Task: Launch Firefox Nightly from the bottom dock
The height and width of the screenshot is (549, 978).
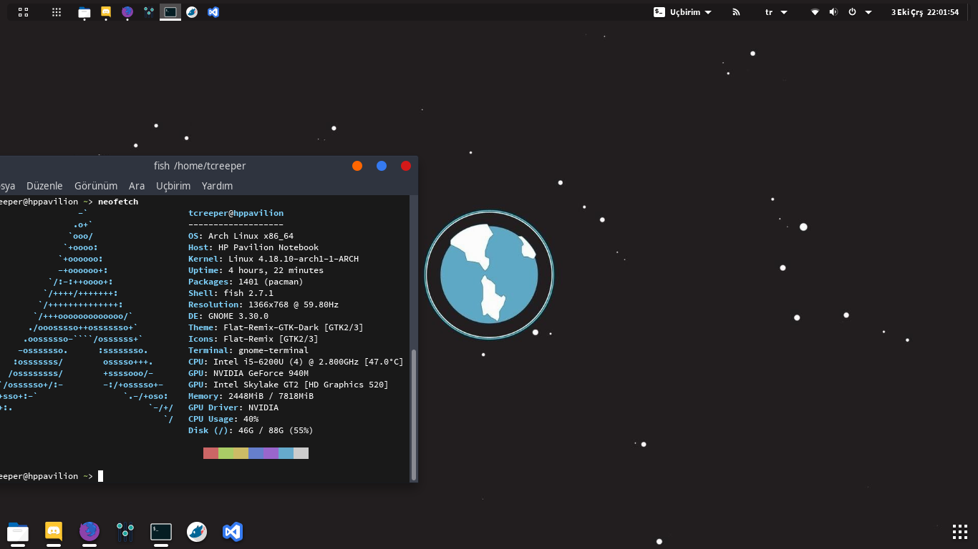Action: pyautogui.click(x=89, y=532)
